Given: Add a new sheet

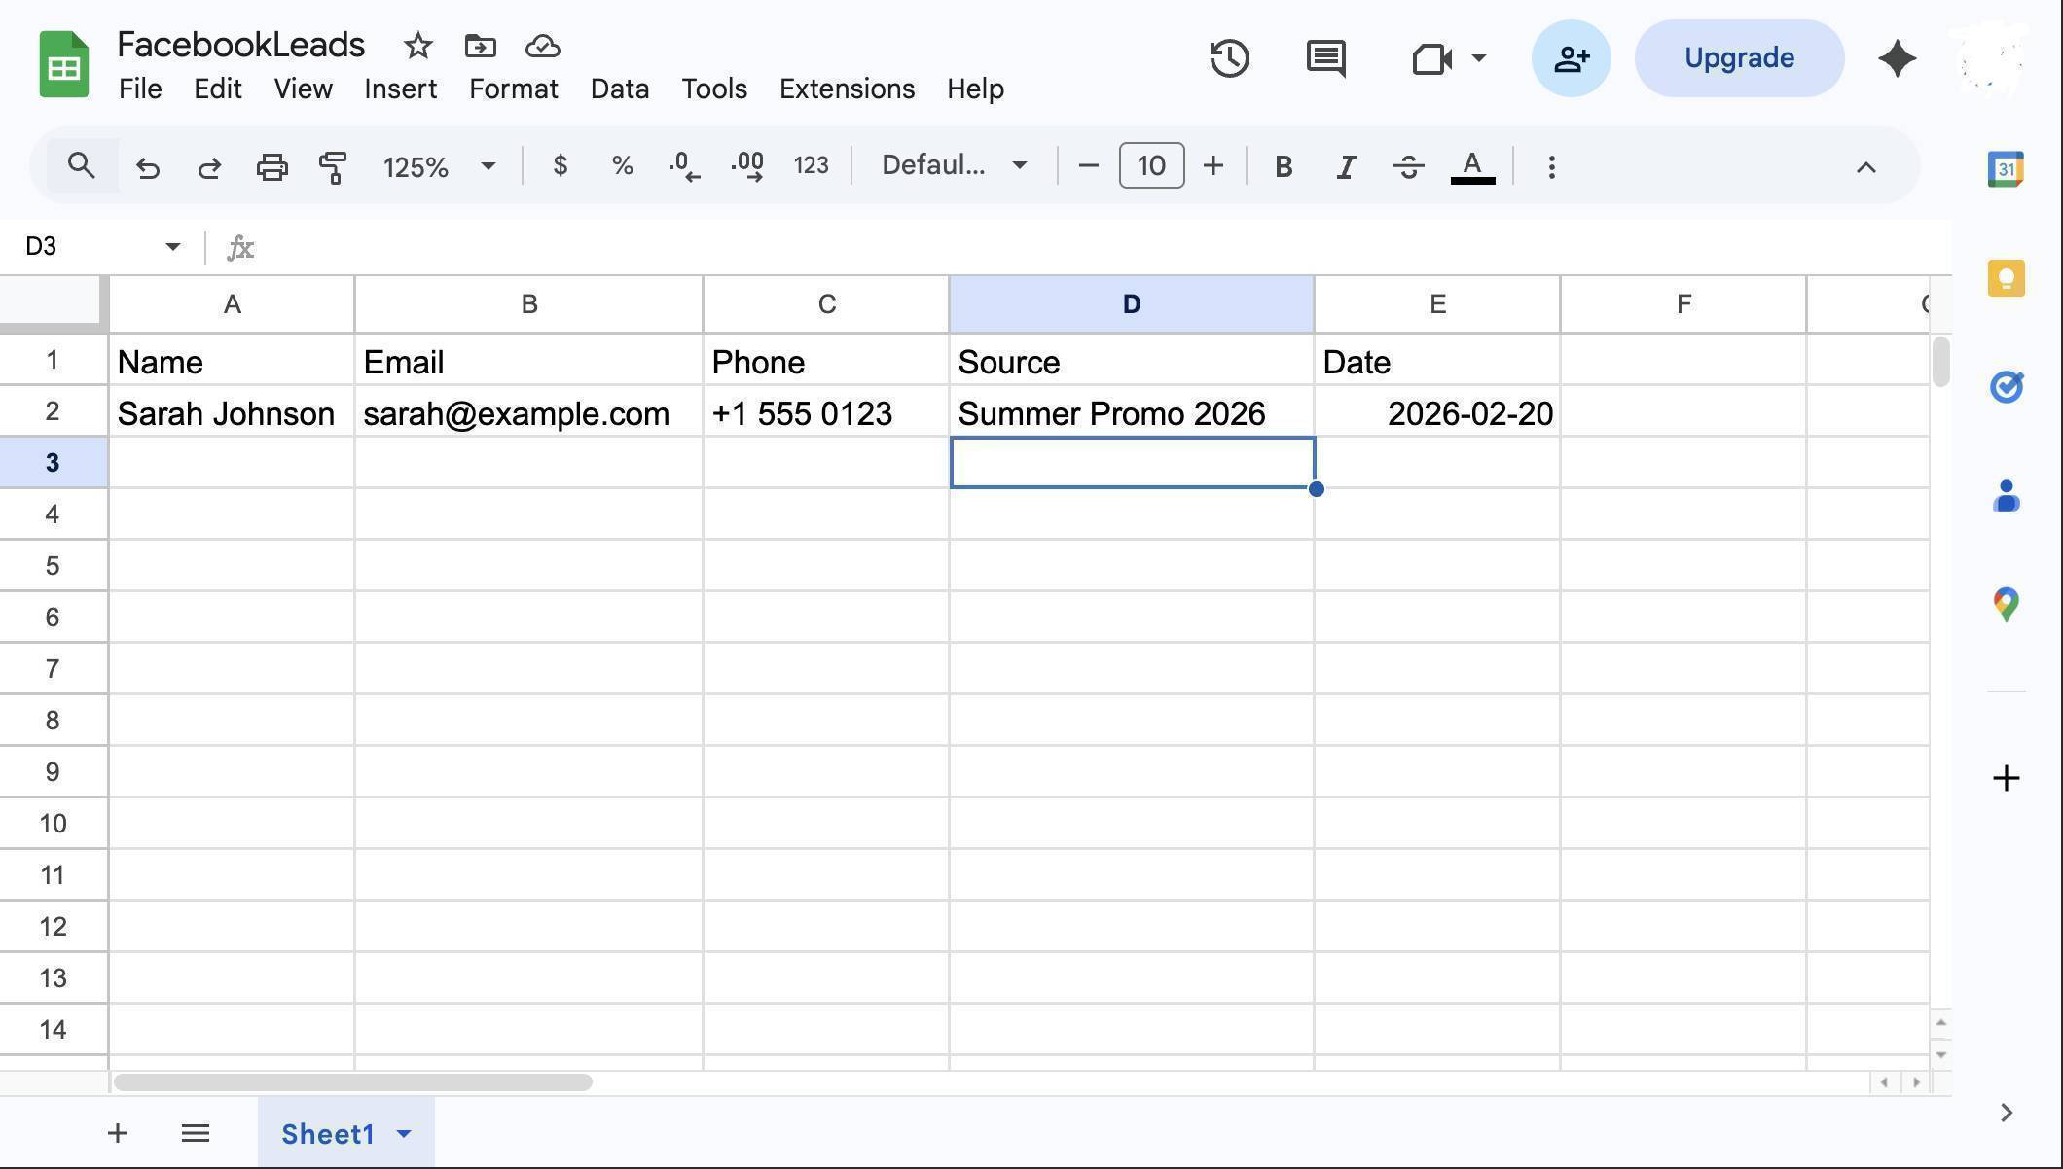Looking at the screenshot, I should [117, 1132].
